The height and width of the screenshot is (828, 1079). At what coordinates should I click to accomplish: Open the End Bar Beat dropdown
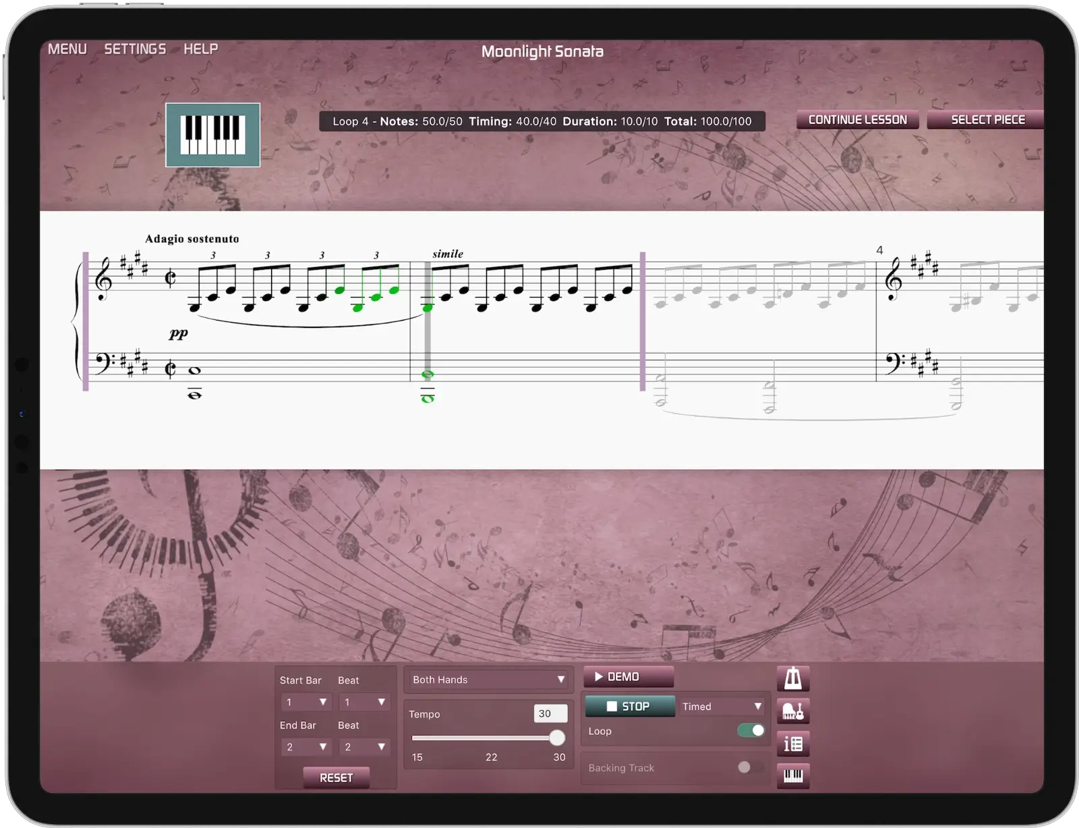coord(363,747)
